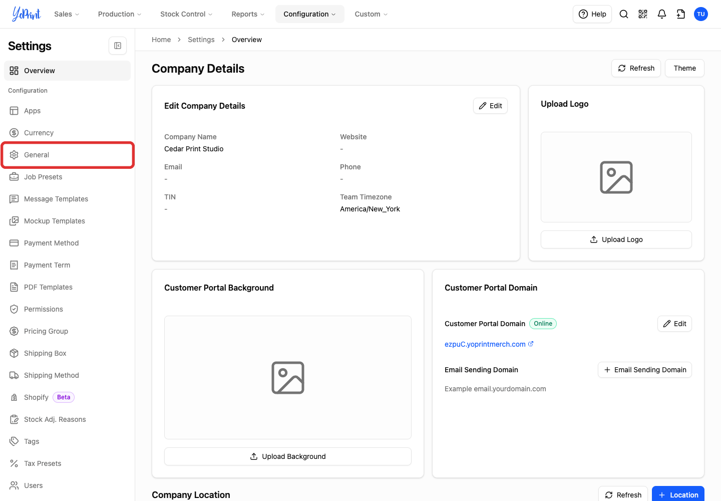Image resolution: width=721 pixels, height=501 pixels.
Task: Open Users settings
Action: point(67,485)
